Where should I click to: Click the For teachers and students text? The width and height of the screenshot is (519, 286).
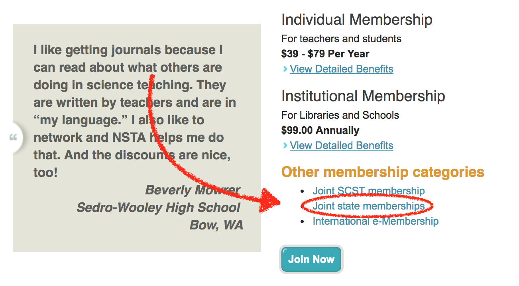pyautogui.click(x=341, y=39)
